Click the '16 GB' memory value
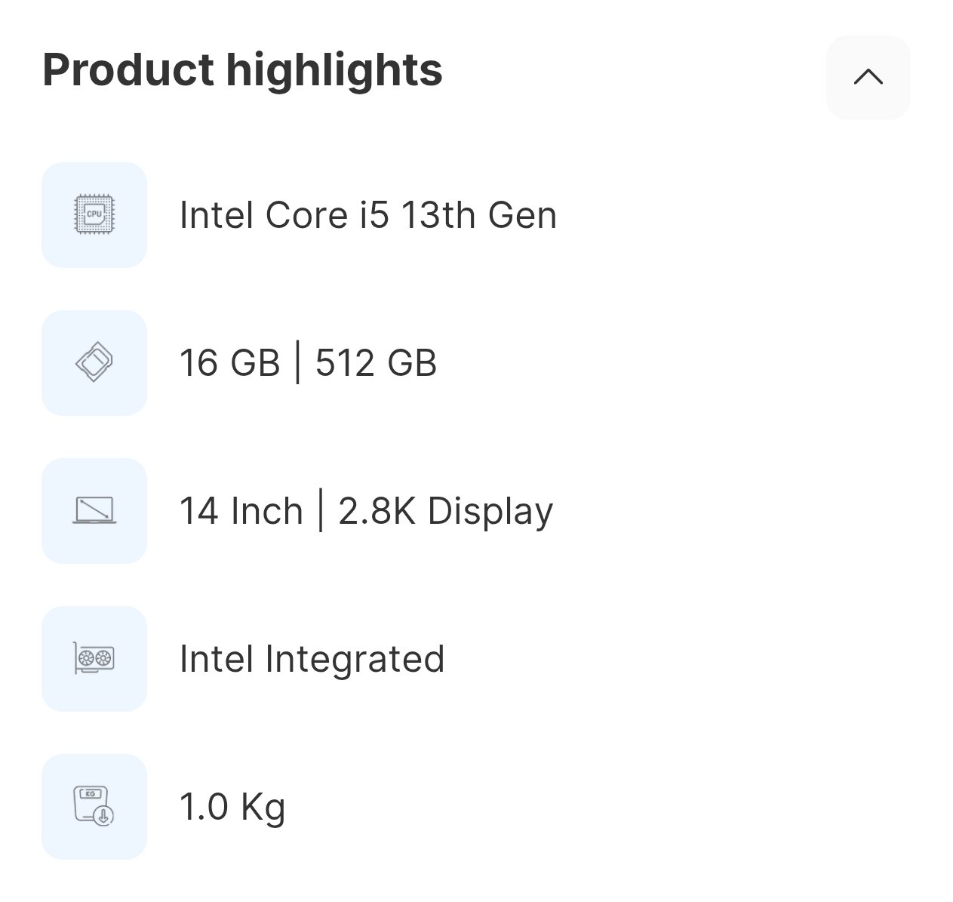Viewport: 953px width, 902px height. 229,363
